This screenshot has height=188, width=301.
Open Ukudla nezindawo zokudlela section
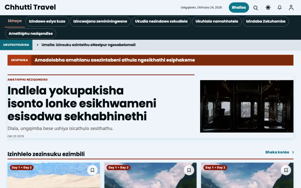click(161, 21)
